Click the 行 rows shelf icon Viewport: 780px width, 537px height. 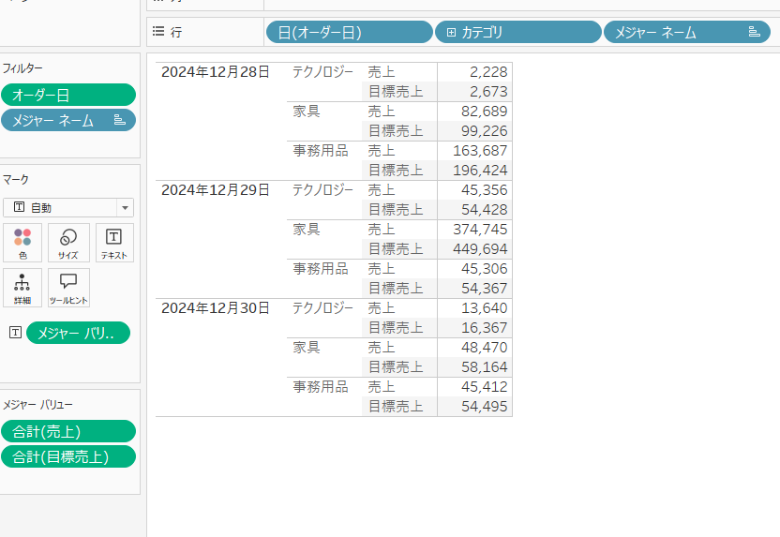[x=158, y=32]
